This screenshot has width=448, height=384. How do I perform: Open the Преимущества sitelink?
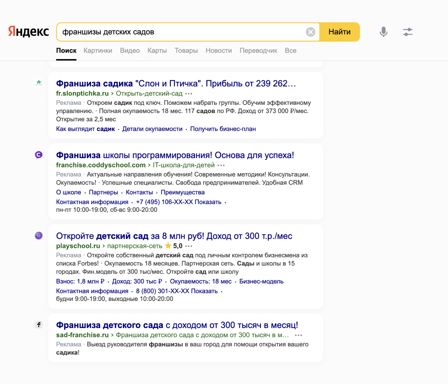[x=182, y=192]
